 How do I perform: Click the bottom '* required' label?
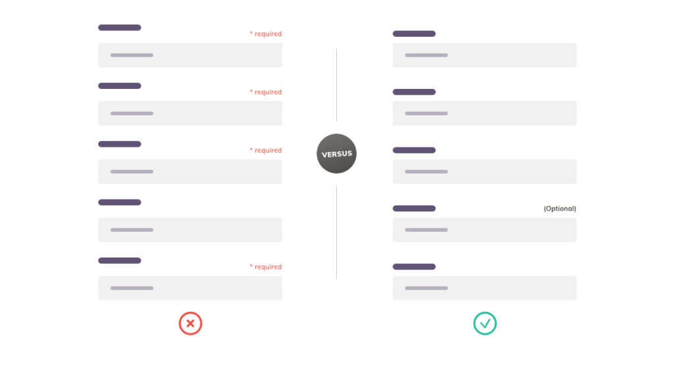tap(266, 267)
